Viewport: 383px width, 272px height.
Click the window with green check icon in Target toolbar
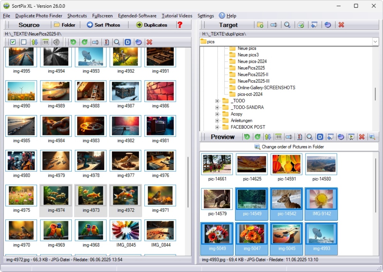click(x=301, y=25)
